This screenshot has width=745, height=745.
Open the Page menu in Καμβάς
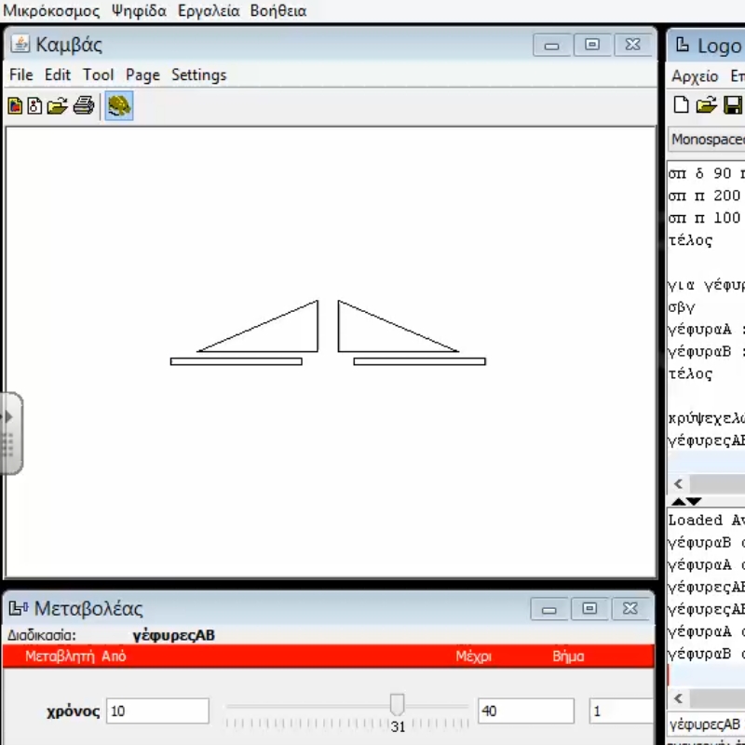[x=142, y=75]
